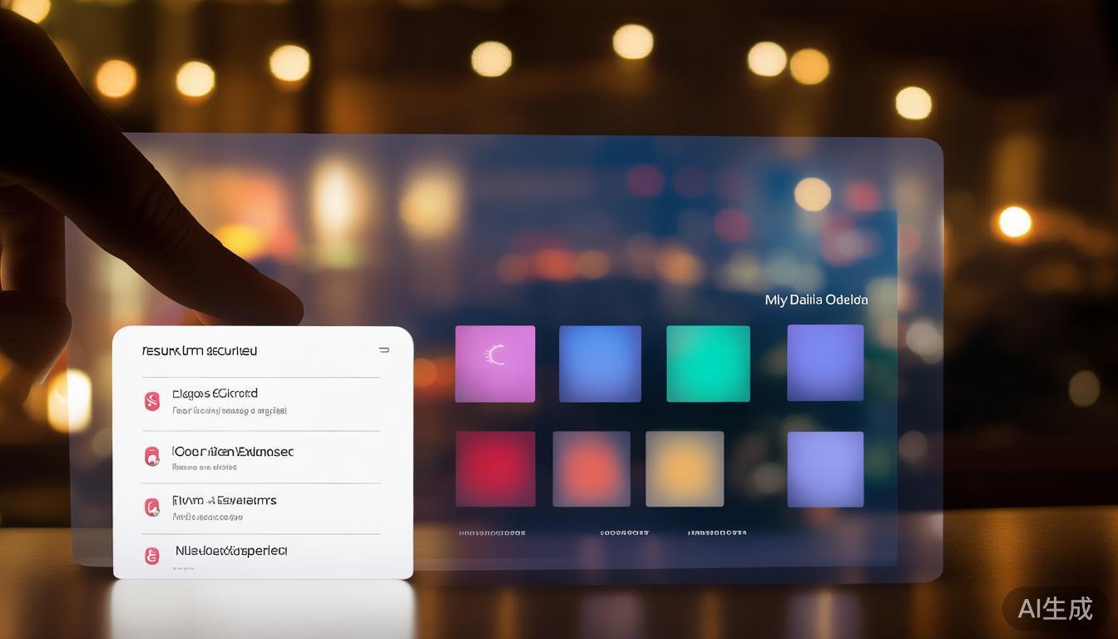Viewport: 1118px width, 639px height.
Task: Click the dark red tile
Action: 495,468
